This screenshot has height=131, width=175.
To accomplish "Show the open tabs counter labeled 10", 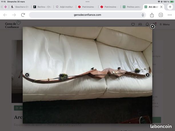I will click(x=161, y=15).
